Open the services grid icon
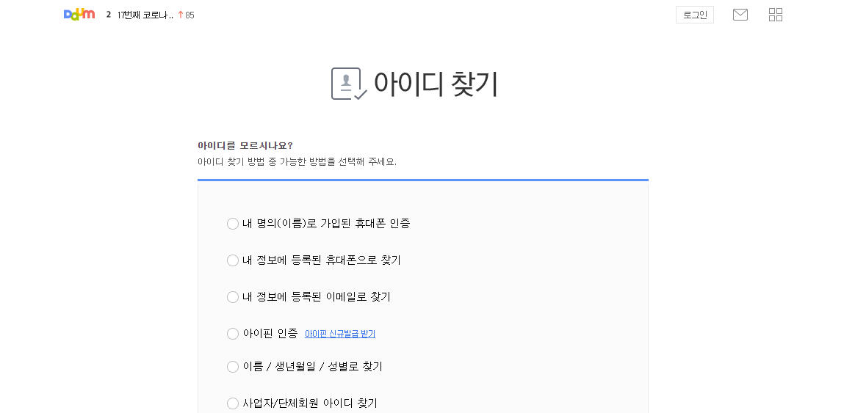 pos(776,15)
